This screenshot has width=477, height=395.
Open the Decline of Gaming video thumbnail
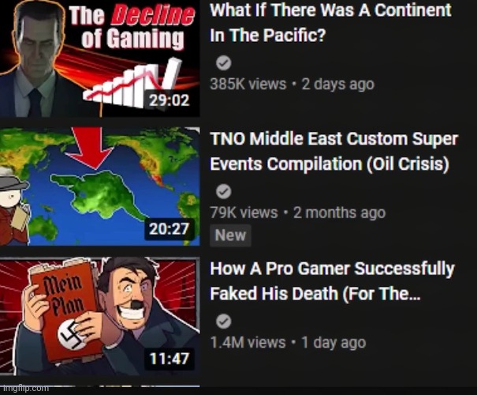pyautogui.click(x=100, y=58)
